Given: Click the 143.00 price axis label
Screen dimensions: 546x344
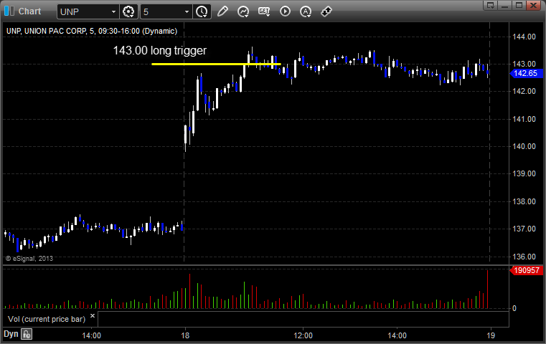Looking at the screenshot, I should (524, 64).
